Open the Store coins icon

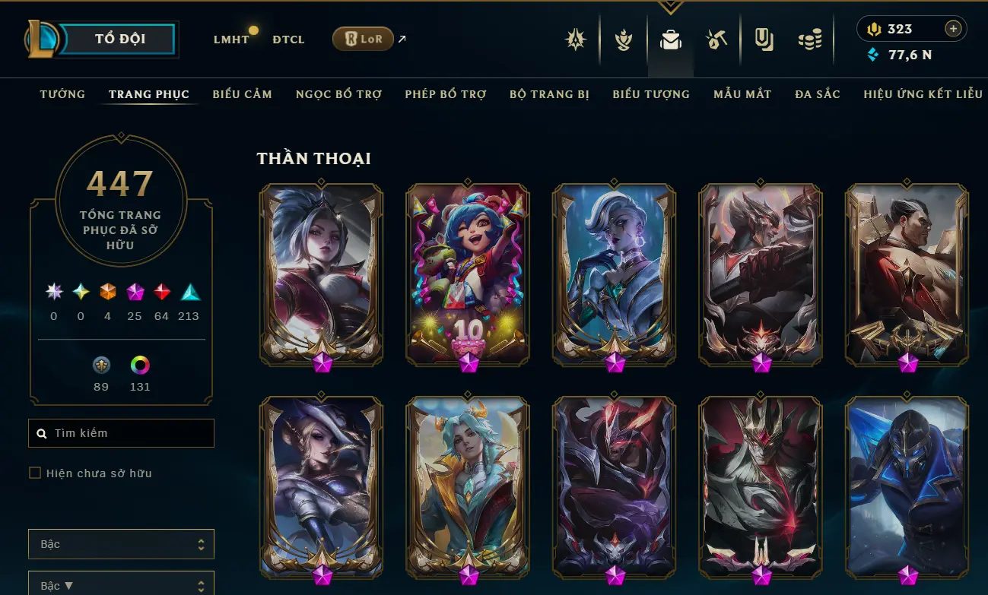[x=810, y=40]
